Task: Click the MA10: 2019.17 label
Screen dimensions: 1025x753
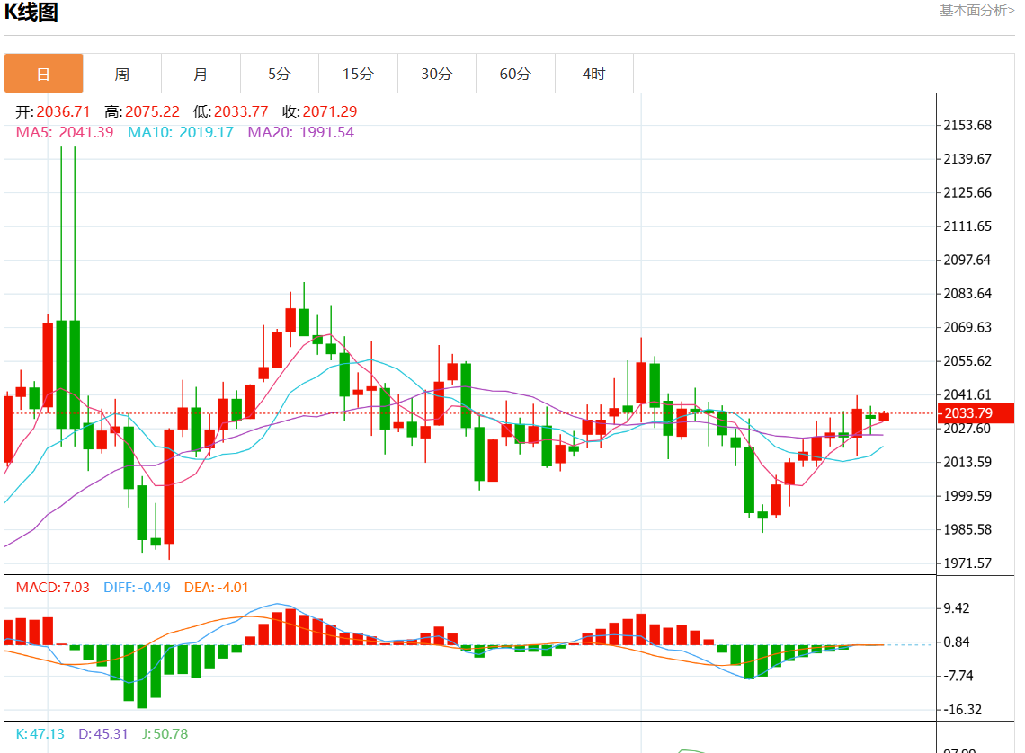Action: tap(181, 133)
